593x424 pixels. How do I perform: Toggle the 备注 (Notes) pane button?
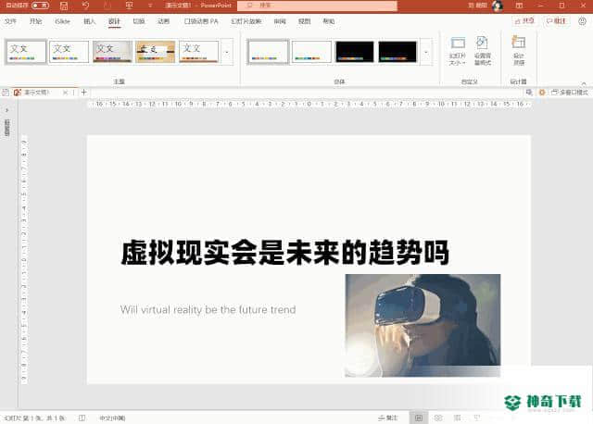point(388,418)
